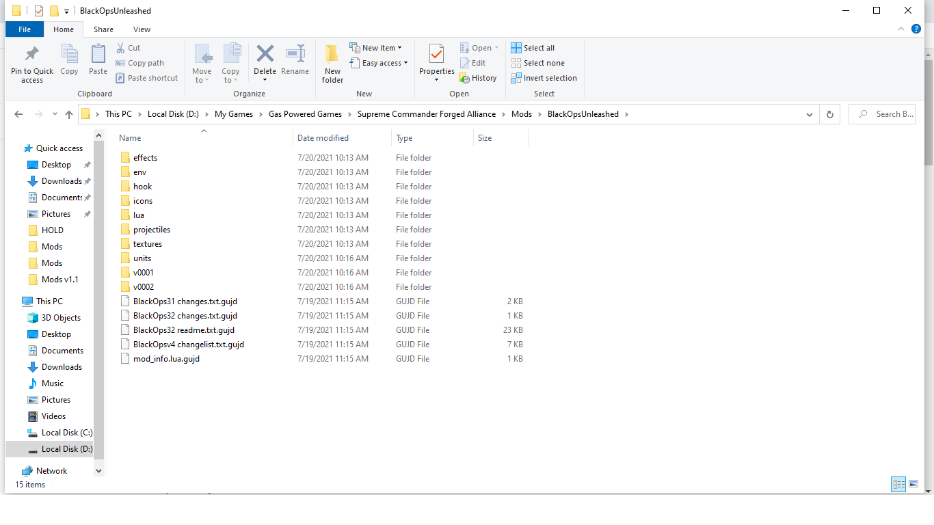Open the New item dropdown

click(x=375, y=48)
